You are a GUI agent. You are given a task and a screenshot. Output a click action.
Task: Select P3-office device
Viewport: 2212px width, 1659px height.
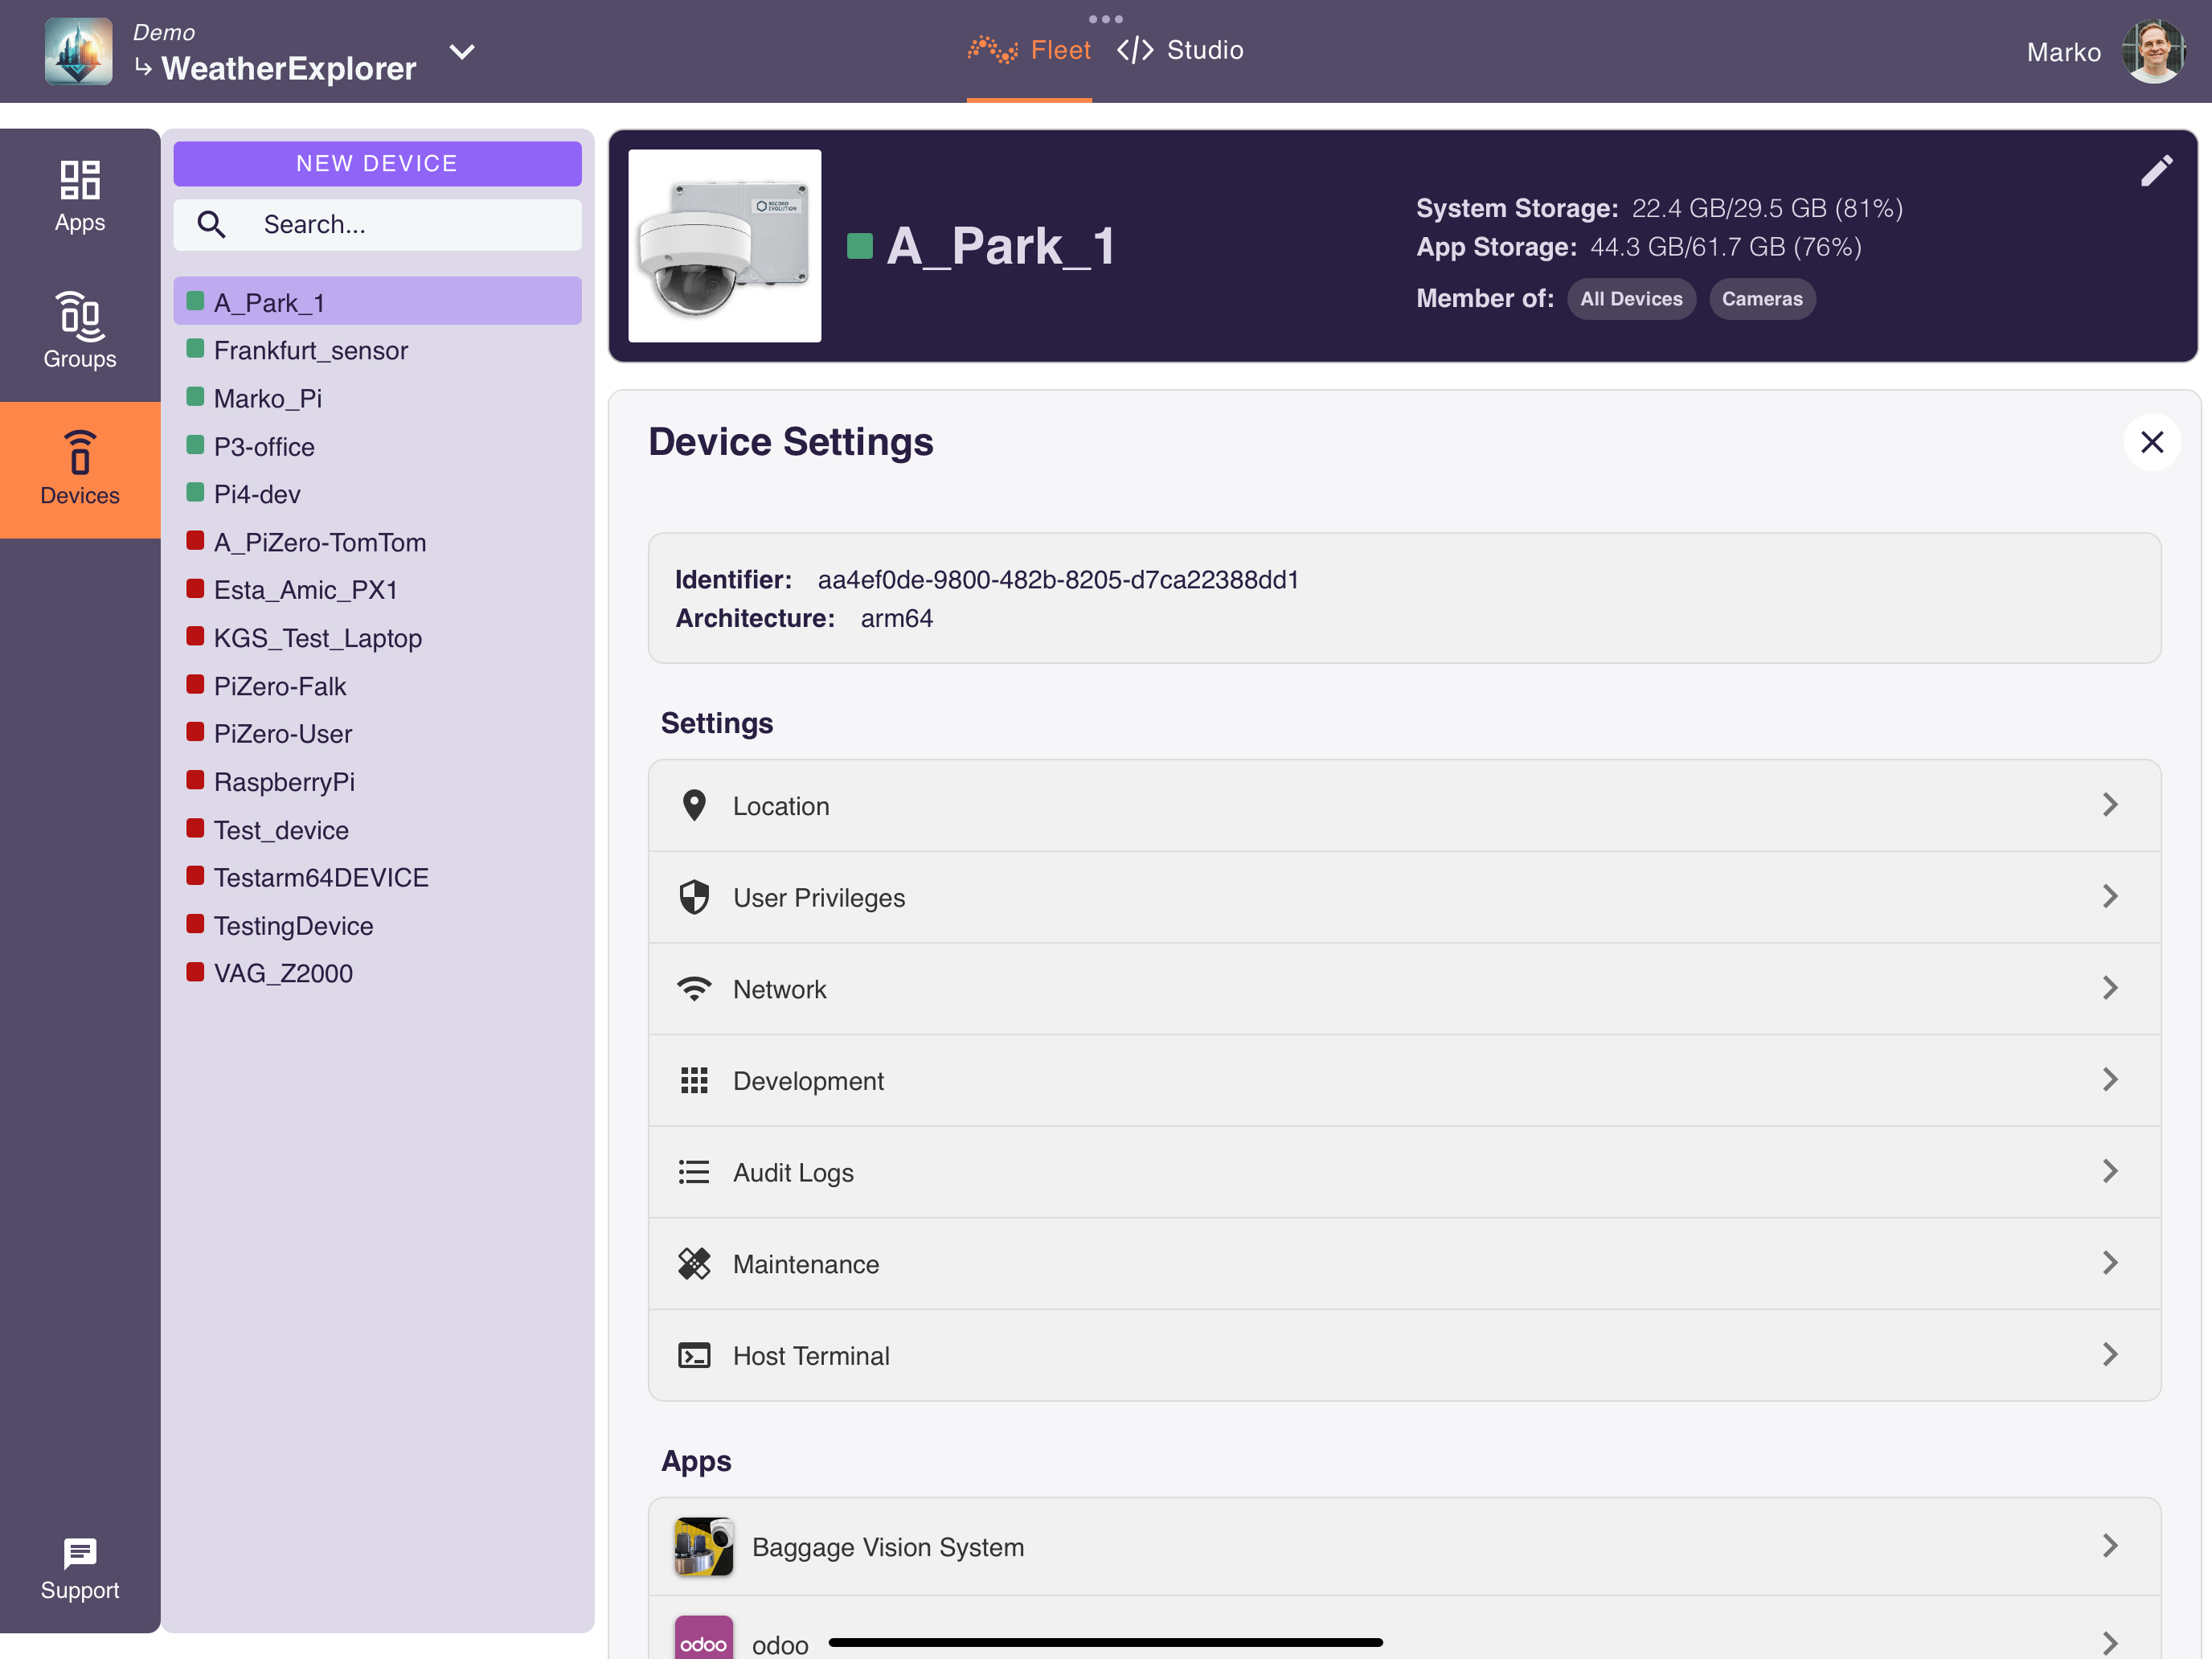[x=377, y=446]
